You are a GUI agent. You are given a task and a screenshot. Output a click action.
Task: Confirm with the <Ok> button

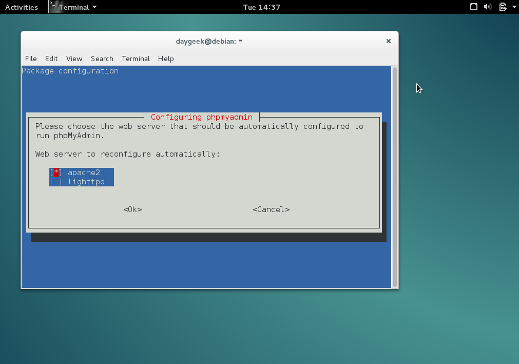pyautogui.click(x=133, y=209)
